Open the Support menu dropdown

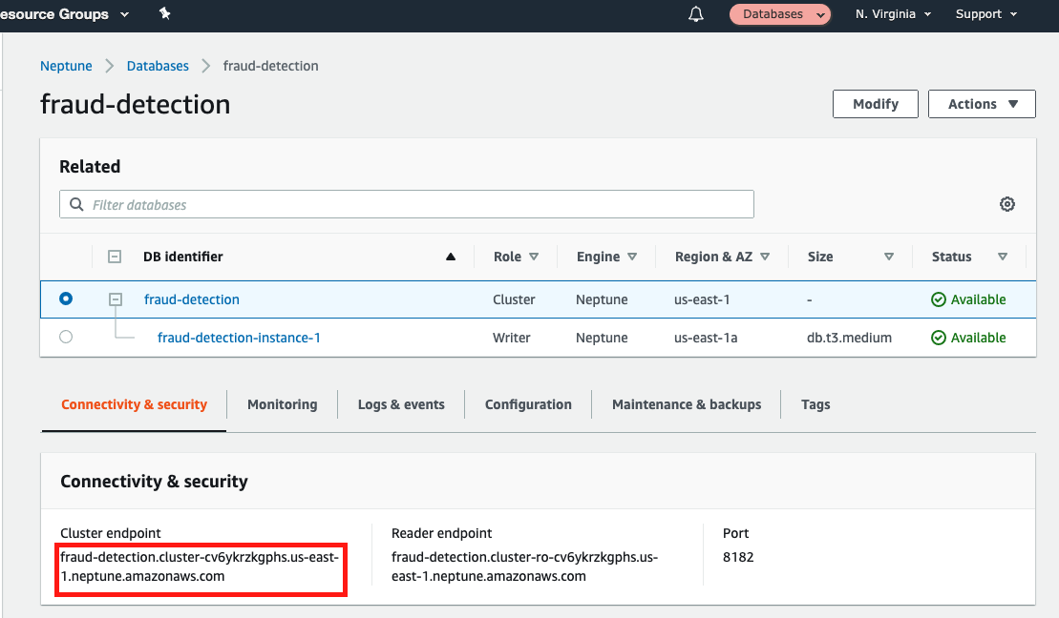pos(986,14)
